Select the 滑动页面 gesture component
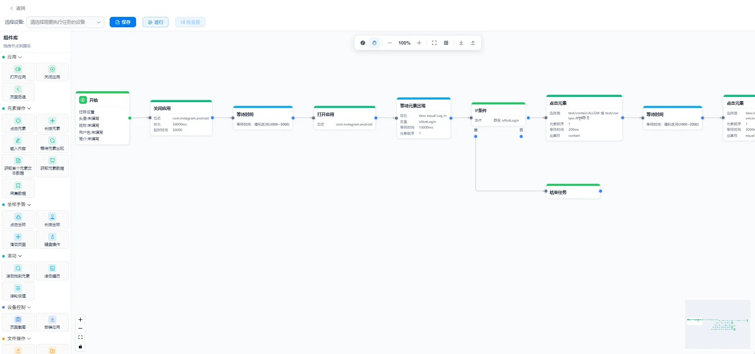Screen dimensions: 755x354 [18, 239]
